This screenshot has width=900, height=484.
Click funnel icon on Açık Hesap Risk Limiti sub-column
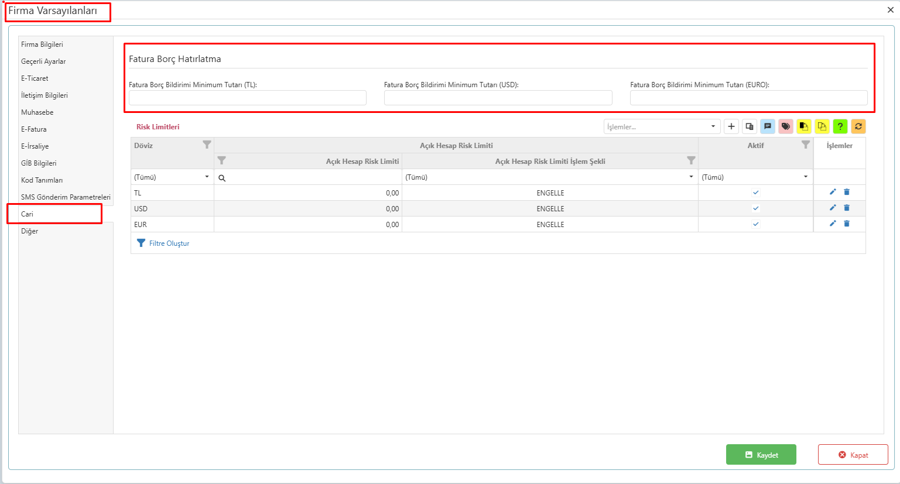(221, 160)
